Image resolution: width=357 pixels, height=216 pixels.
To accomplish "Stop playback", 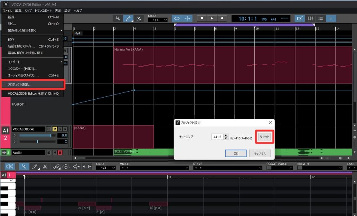I will [202, 18].
